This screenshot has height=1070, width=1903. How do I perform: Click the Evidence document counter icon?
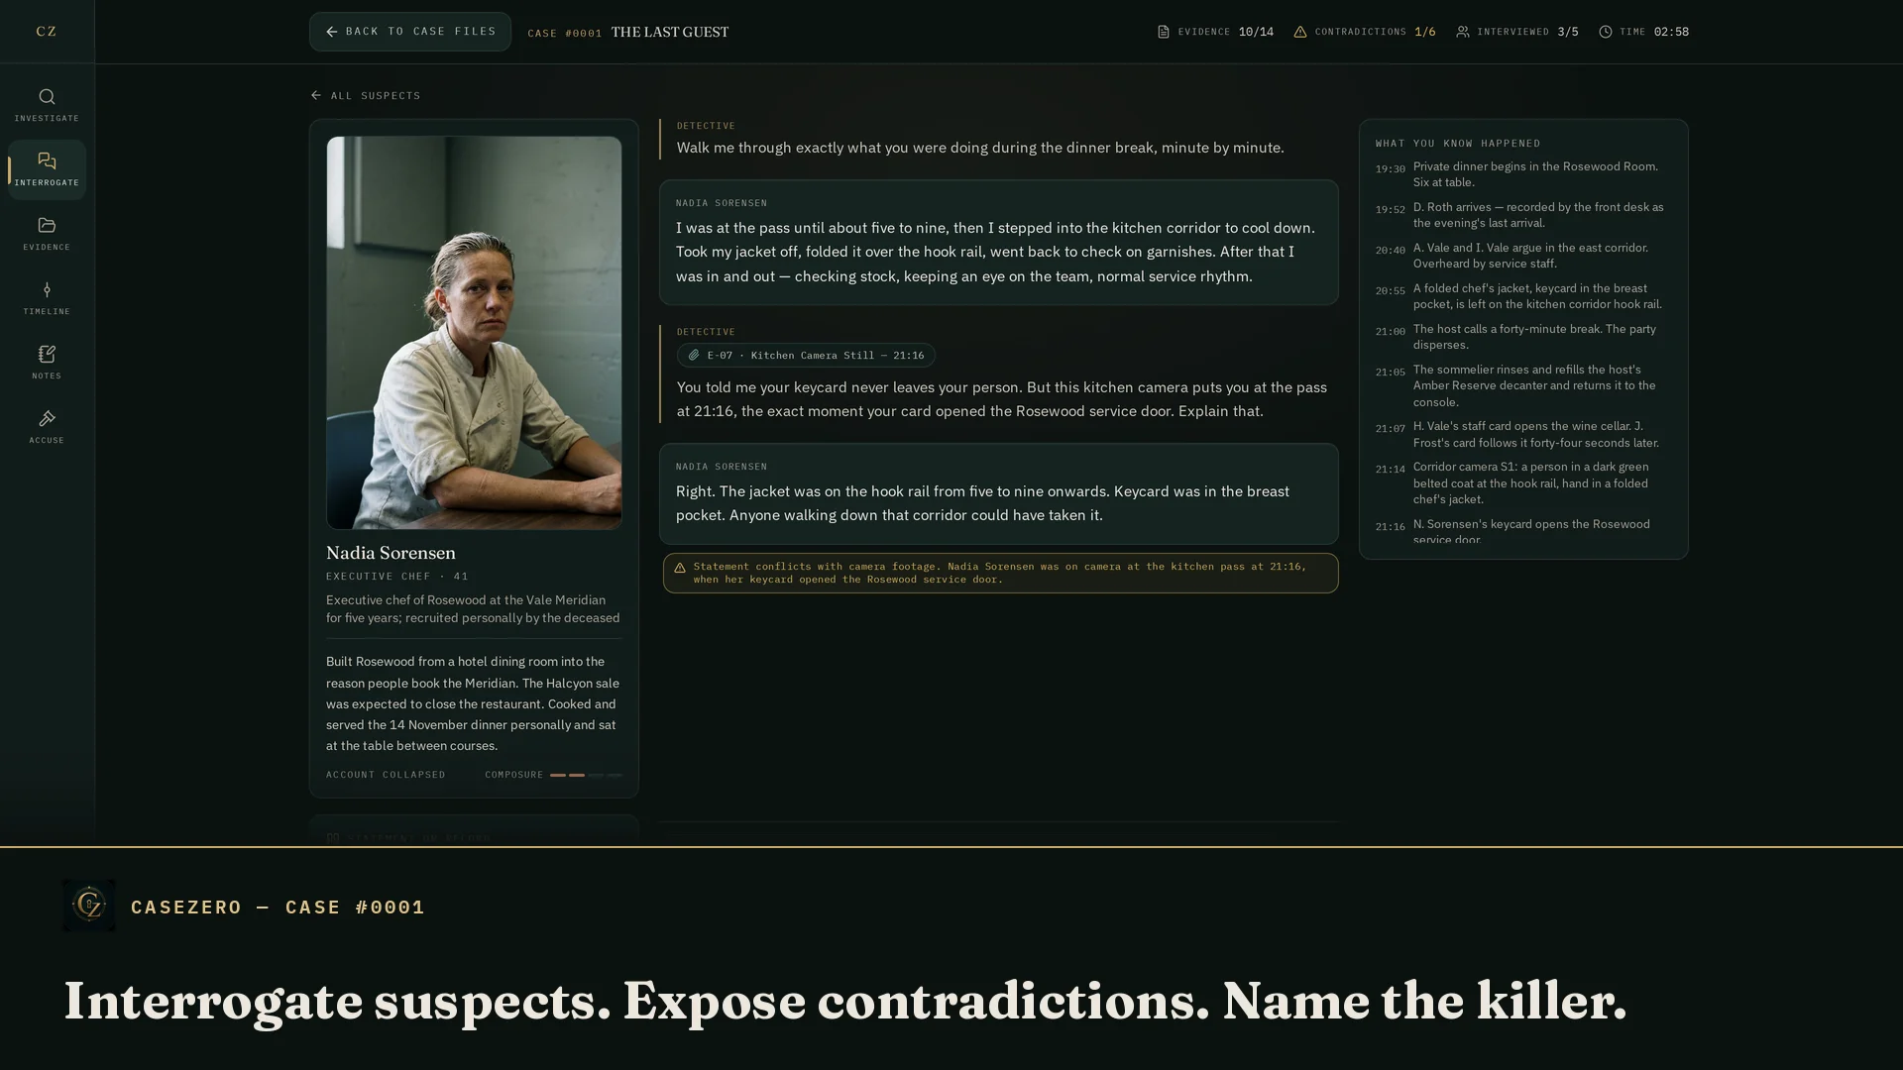click(1164, 32)
